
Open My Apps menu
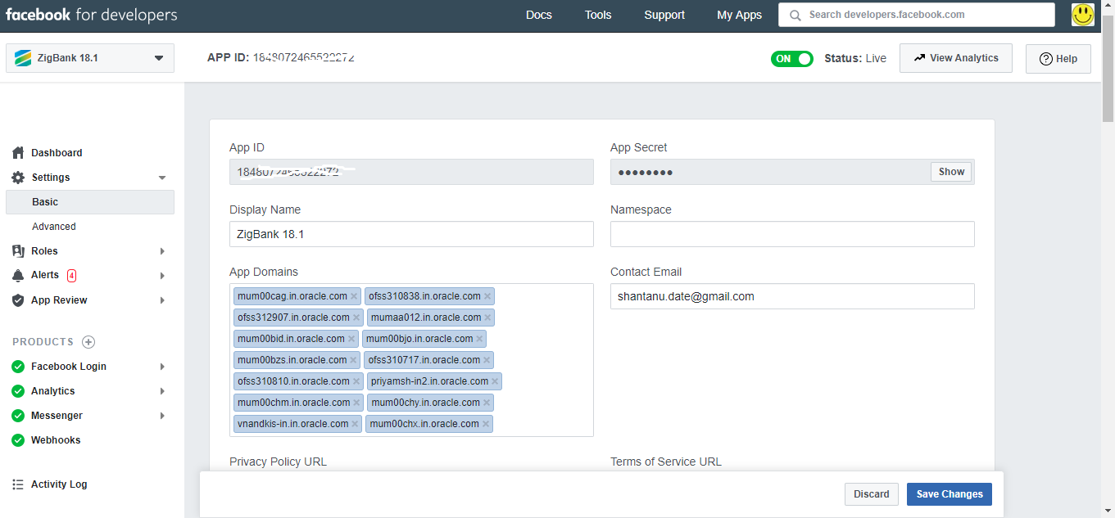[739, 15]
